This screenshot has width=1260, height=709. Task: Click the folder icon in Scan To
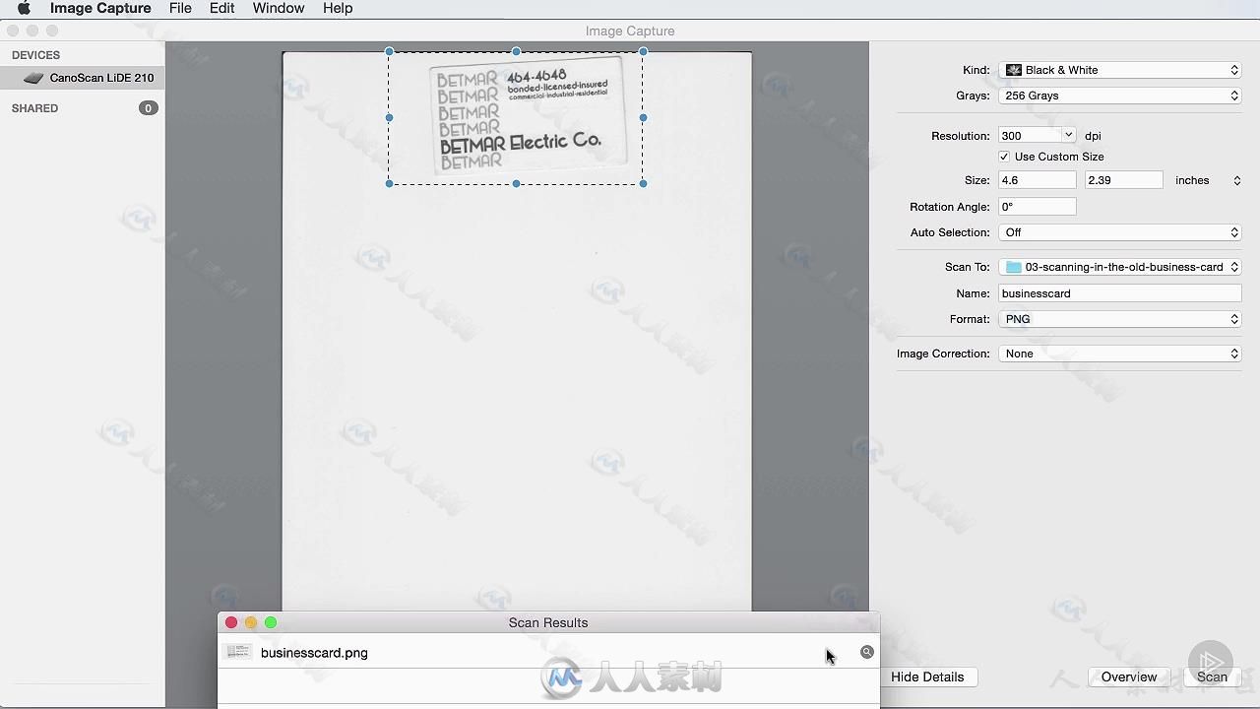(1013, 267)
